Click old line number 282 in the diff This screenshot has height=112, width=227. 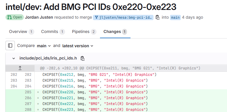click(x=14, y=75)
